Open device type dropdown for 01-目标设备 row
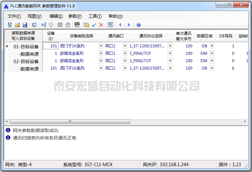The height and width of the screenshot is (172, 252). (x=101, y=46)
